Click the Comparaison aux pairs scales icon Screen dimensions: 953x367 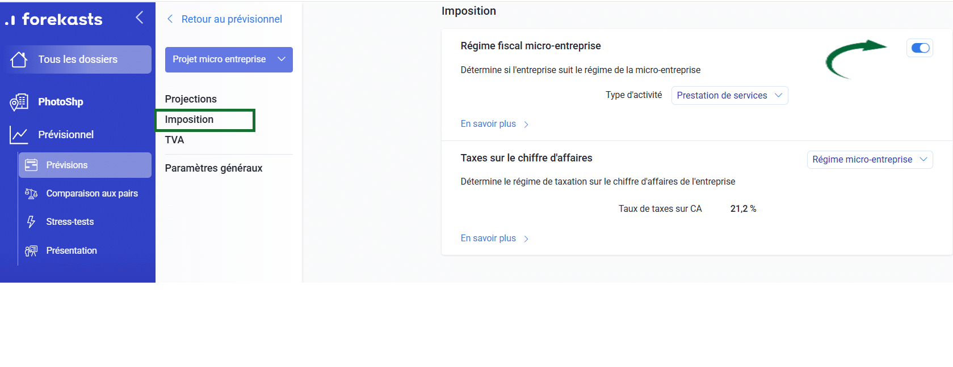(31, 194)
